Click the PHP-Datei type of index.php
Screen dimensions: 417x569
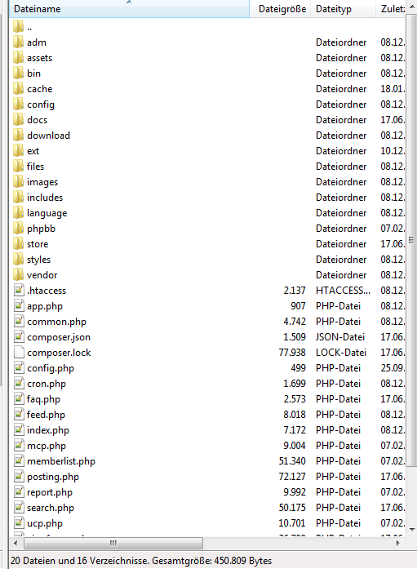coord(339,430)
